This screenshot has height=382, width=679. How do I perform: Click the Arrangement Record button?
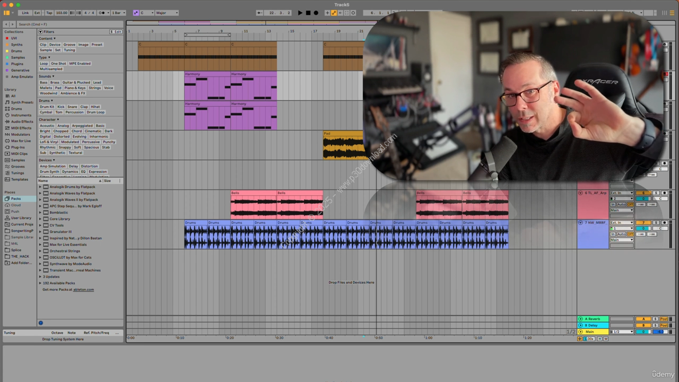tap(316, 13)
